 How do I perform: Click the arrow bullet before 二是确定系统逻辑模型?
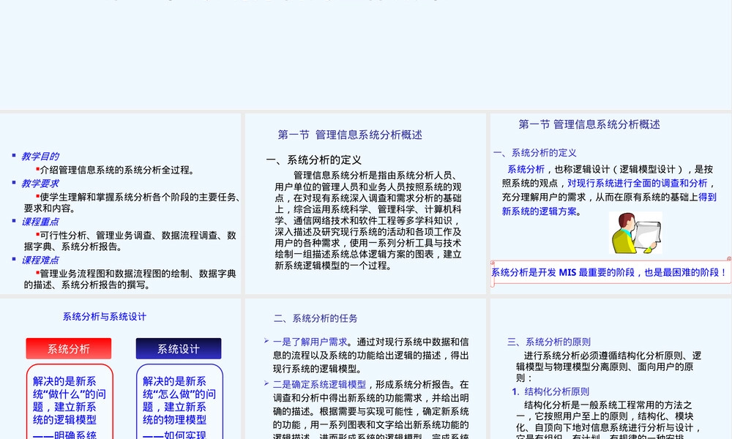266,383
